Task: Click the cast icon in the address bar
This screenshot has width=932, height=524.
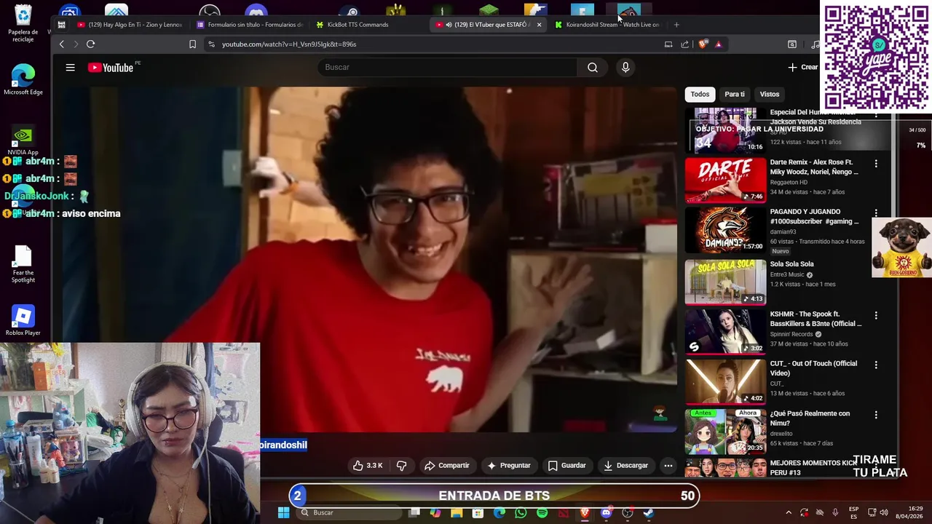Action: coord(668,44)
